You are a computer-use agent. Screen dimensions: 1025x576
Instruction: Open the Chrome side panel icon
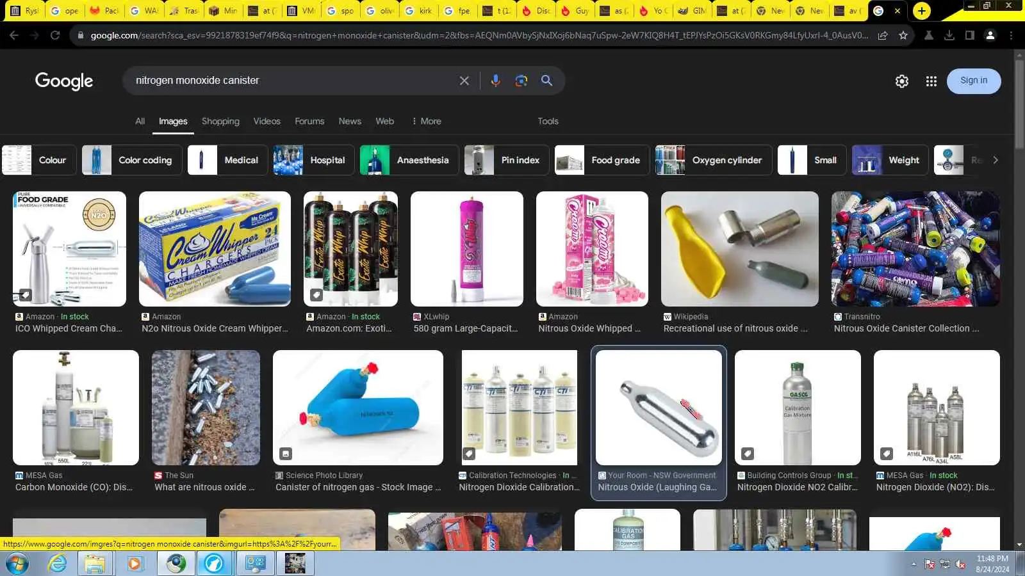click(970, 35)
